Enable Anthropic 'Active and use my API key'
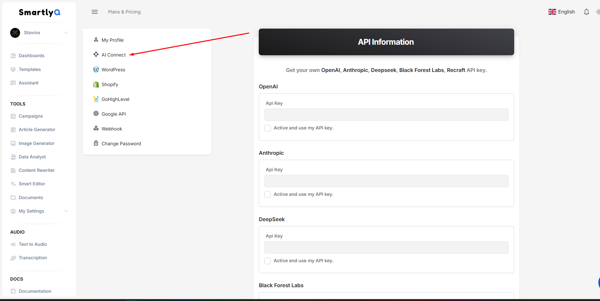 (x=268, y=195)
